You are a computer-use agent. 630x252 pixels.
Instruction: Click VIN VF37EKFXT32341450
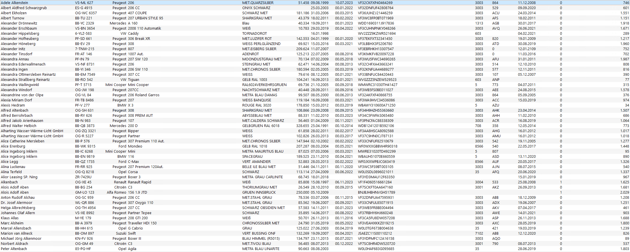click(x=375, y=39)
